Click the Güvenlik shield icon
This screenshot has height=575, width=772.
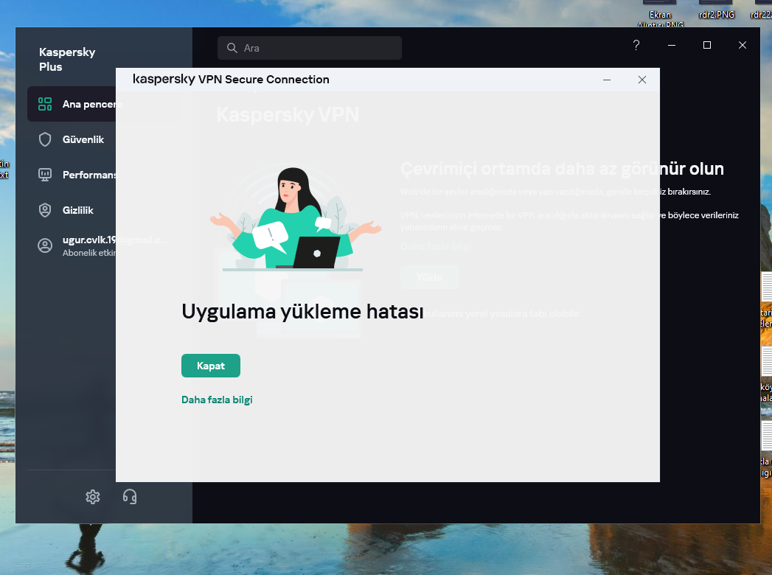45,139
